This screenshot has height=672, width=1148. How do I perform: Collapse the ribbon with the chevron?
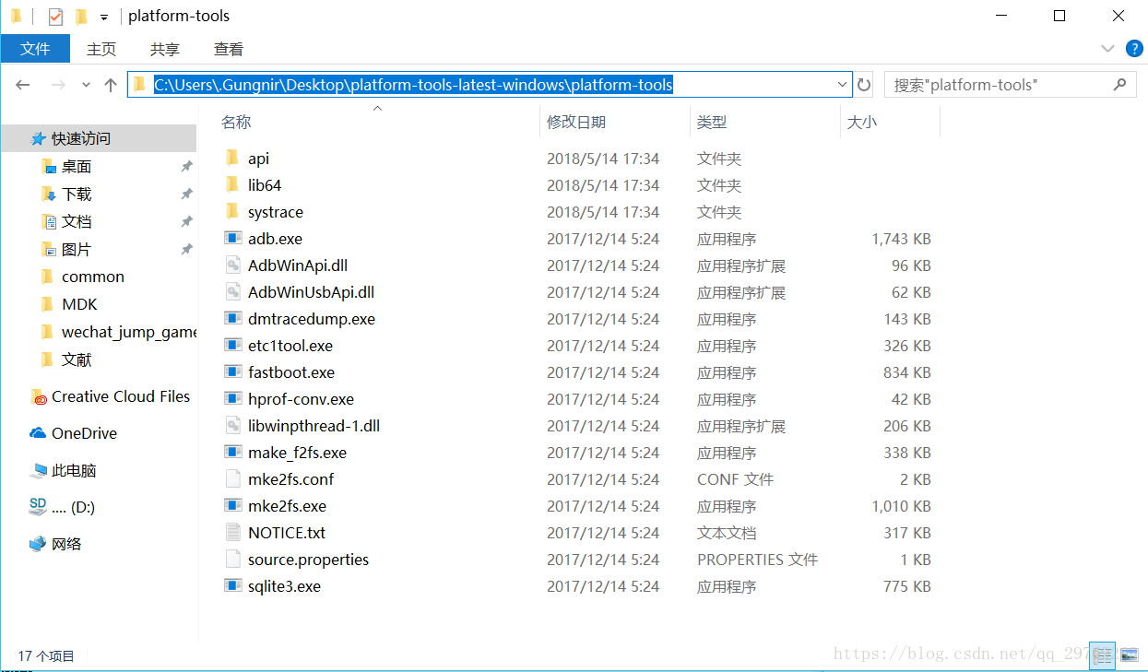coord(1107,48)
